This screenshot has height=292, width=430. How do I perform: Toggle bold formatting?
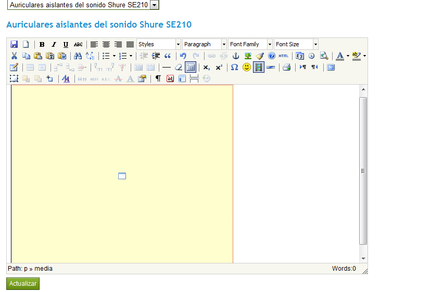point(42,44)
